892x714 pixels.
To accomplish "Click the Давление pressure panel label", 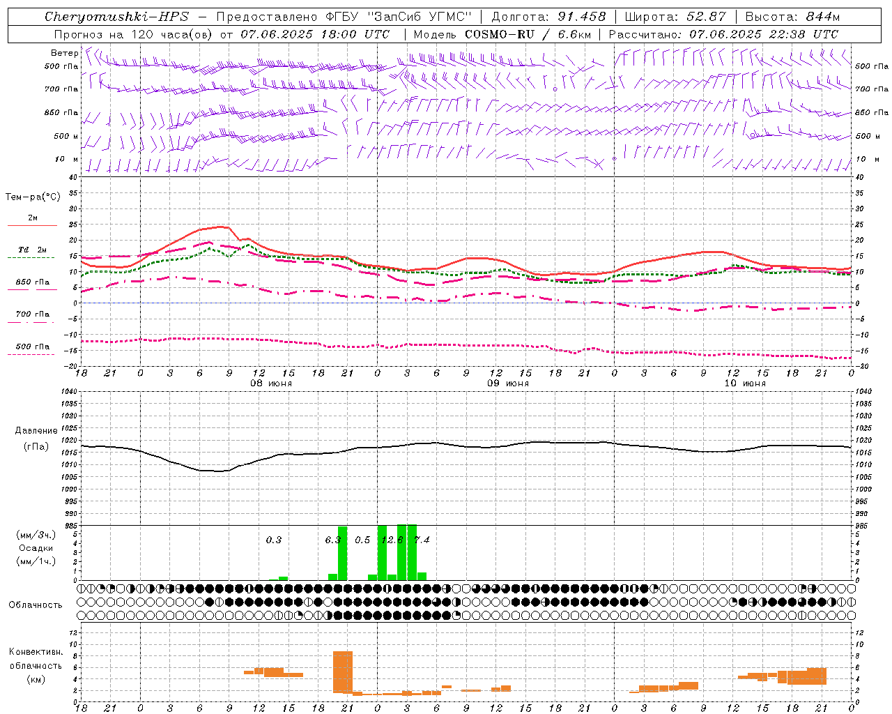I will point(36,431).
